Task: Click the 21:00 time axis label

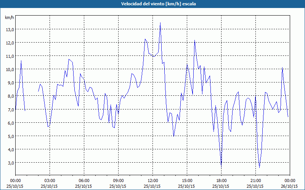Action: [x=255, y=181]
